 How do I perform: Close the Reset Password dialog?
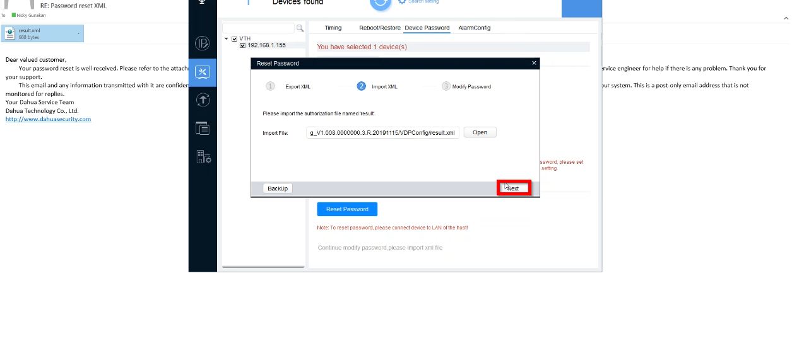point(534,63)
